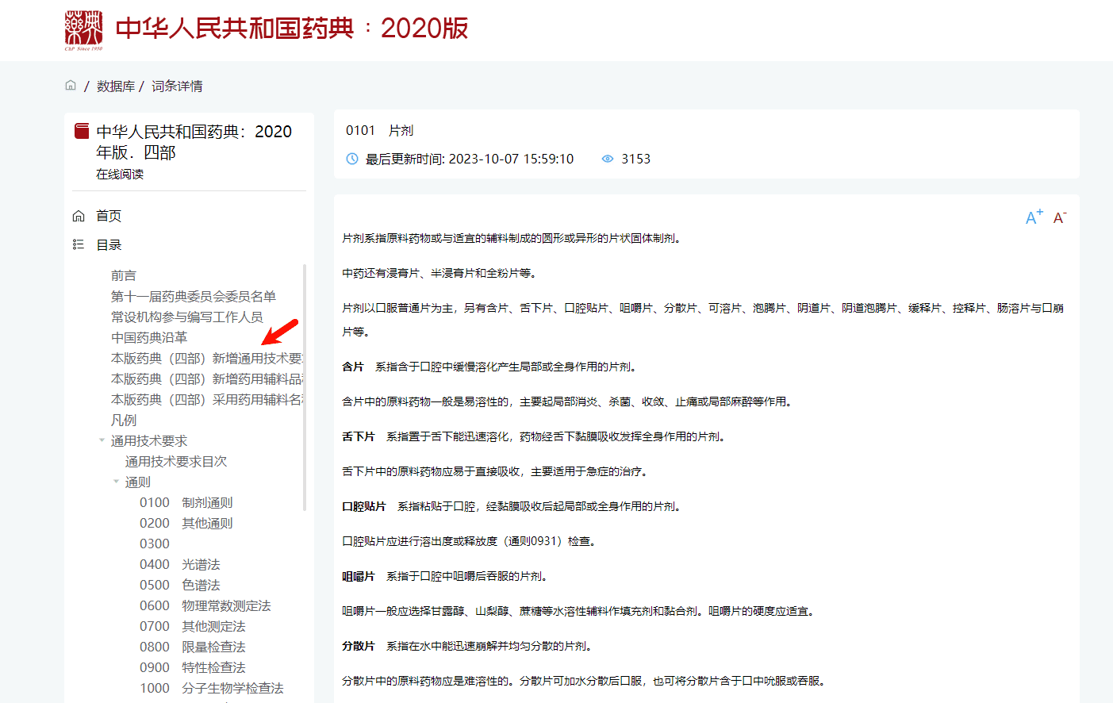Open 本版药典（四部）新增药用辅料品种 entry

tap(206, 378)
